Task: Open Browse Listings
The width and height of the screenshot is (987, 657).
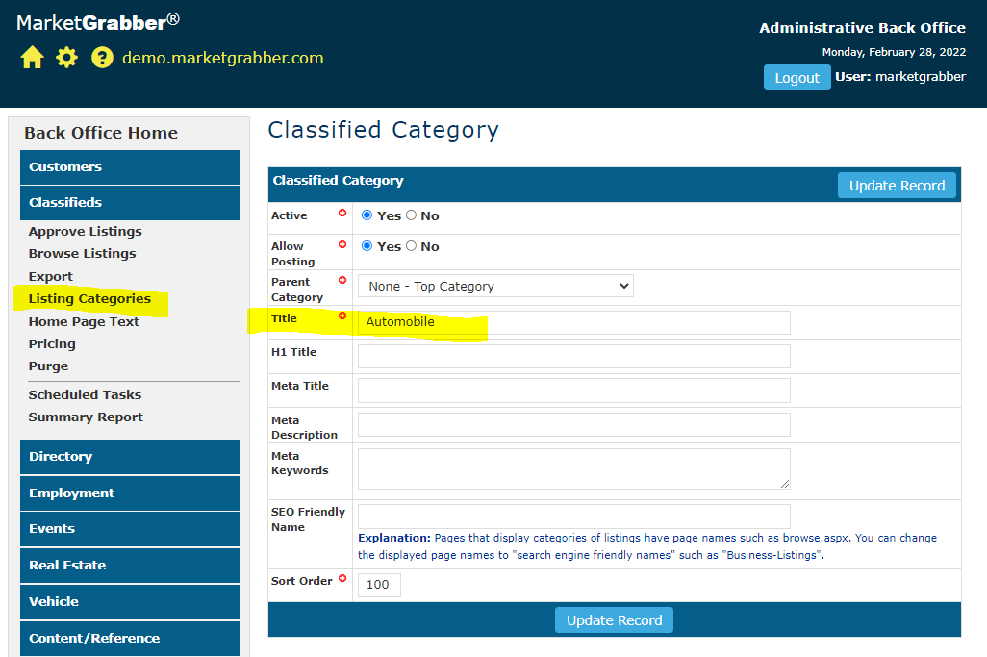Action: coord(82,254)
